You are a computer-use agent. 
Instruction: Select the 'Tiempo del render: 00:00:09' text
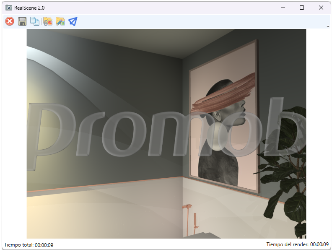[x=298, y=244]
